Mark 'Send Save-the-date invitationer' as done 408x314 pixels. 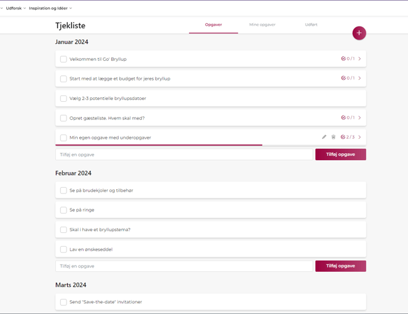tap(63, 302)
